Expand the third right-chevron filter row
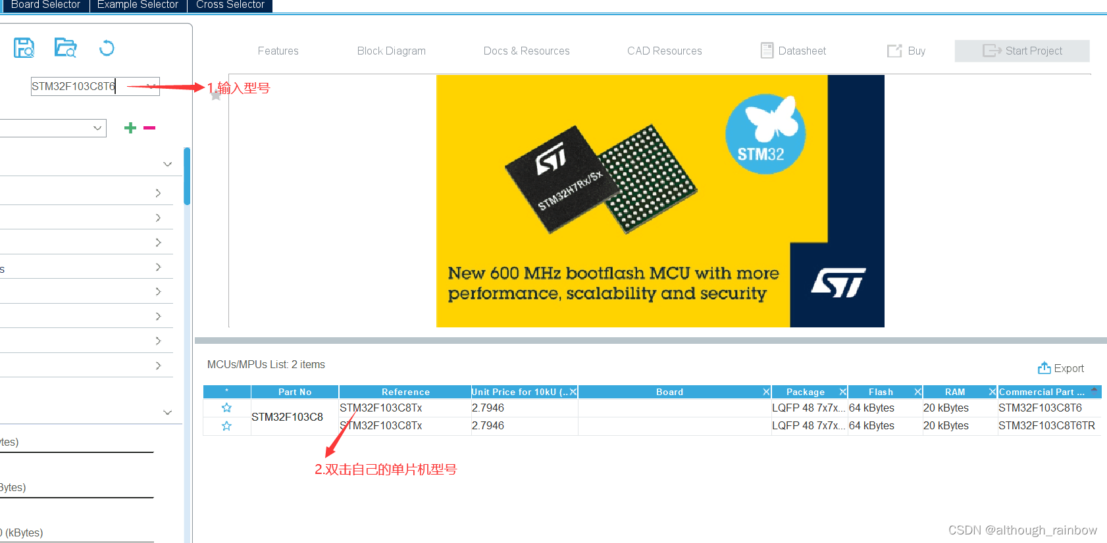Image resolution: width=1107 pixels, height=543 pixels. 158,243
